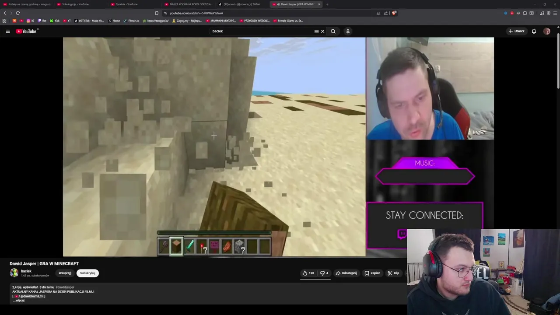Click the Minecraft video player area
The image size is (560, 315).
214,147
